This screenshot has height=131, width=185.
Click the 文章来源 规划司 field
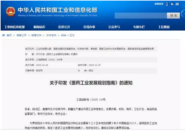[34, 70]
